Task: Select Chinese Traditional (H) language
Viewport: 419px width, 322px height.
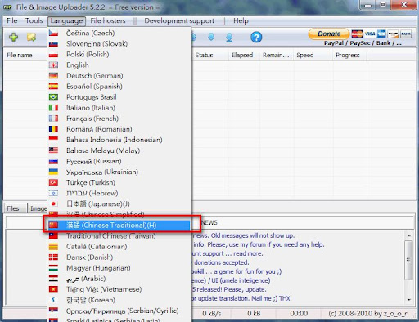Action: tap(119, 226)
